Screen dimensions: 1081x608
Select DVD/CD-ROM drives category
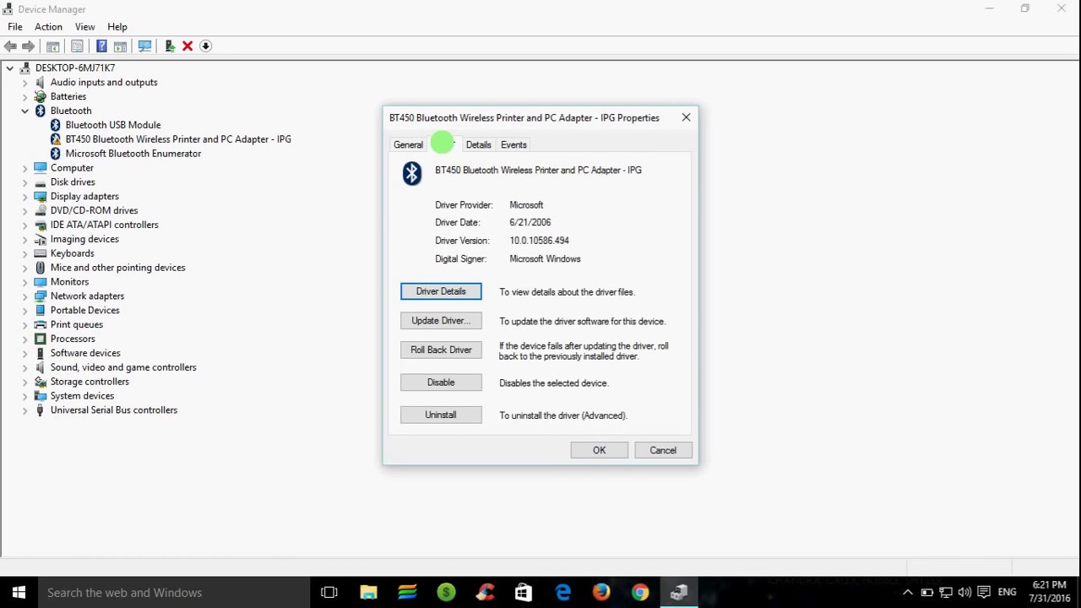click(94, 210)
